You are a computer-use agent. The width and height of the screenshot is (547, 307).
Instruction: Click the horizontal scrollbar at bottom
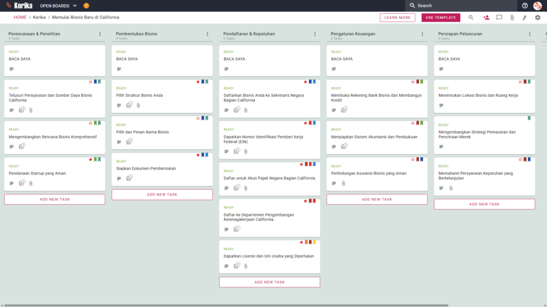[x=226, y=305]
